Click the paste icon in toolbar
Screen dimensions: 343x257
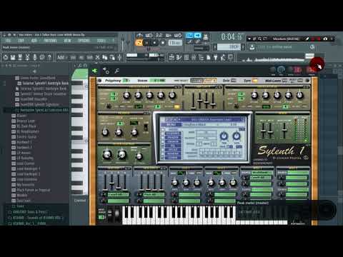click(112, 57)
